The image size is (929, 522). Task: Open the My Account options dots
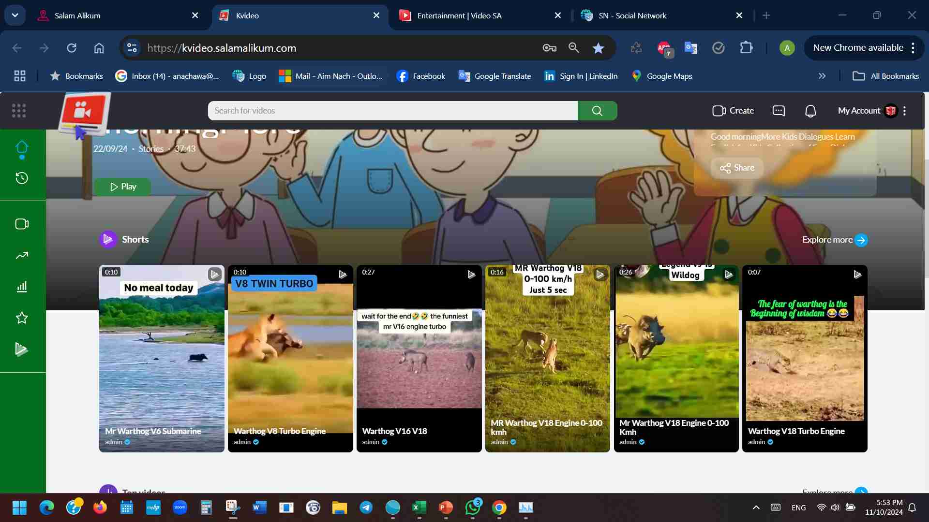tap(904, 111)
